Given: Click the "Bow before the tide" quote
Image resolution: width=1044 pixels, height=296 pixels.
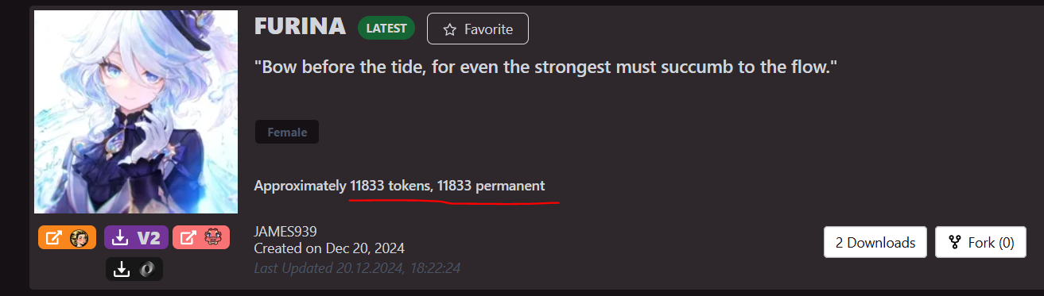Looking at the screenshot, I should (x=546, y=67).
